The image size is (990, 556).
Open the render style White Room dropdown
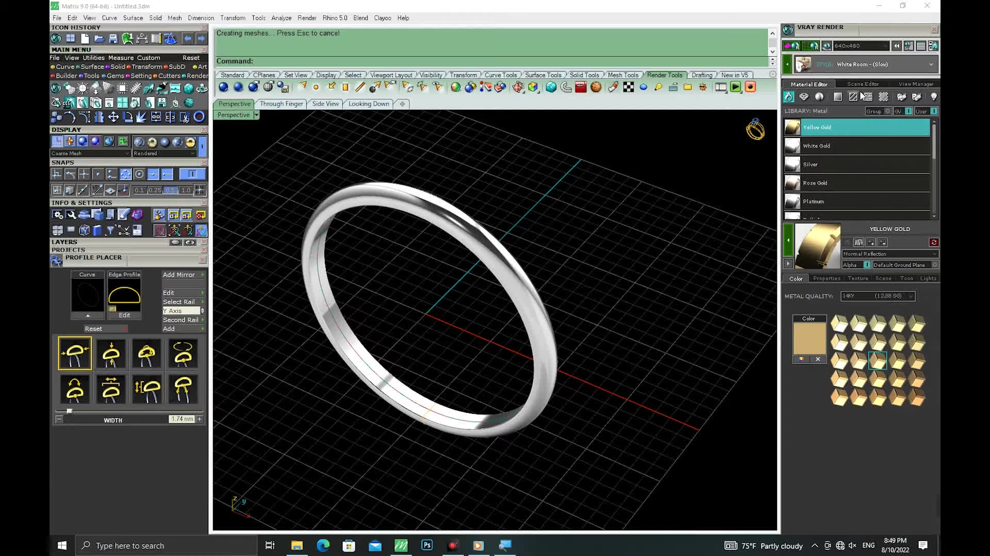click(x=931, y=64)
